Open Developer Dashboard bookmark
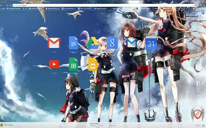The width and height of the screenshot is (206, 128). tap(14, 9)
